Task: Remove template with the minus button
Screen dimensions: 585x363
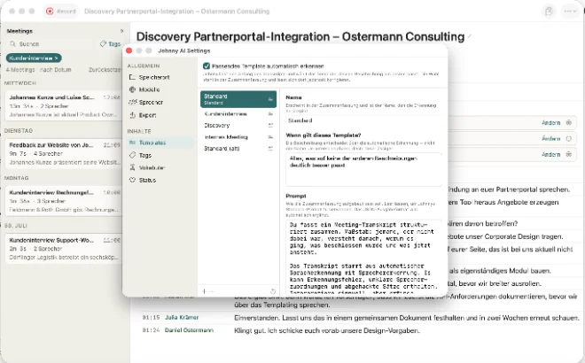Action: (213, 291)
